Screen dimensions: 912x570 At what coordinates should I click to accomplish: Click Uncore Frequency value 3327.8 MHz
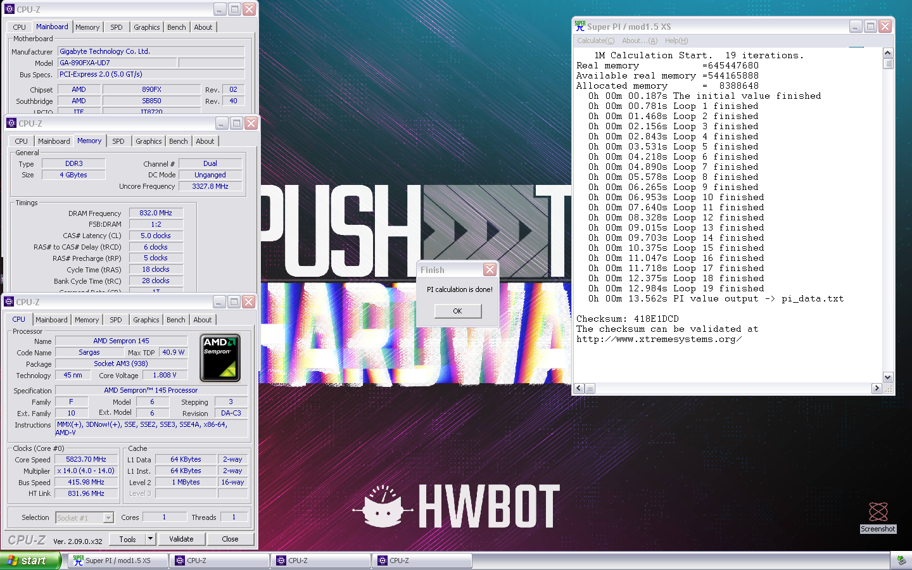[210, 186]
